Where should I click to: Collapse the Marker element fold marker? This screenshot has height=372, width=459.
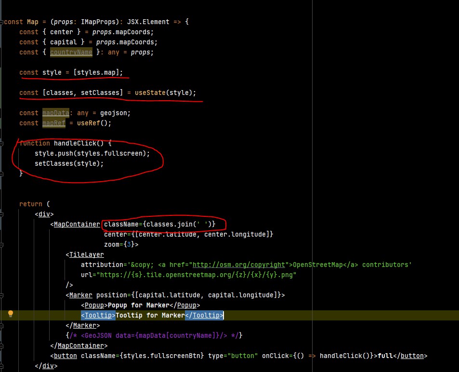pos(1,295)
